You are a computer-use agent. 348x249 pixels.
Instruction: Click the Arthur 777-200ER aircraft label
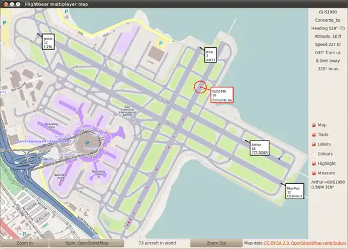pyautogui.click(x=259, y=148)
